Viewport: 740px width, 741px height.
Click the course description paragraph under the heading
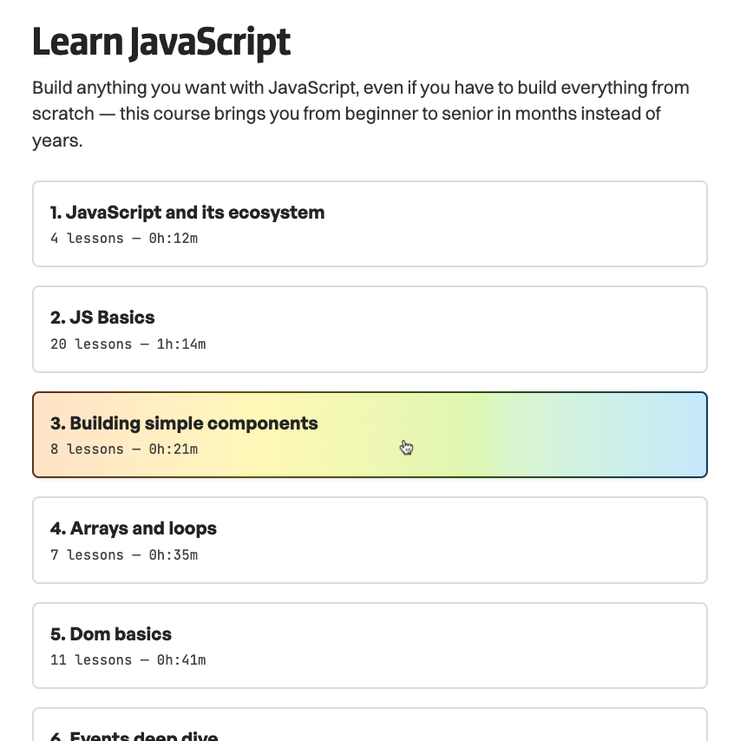click(x=360, y=114)
